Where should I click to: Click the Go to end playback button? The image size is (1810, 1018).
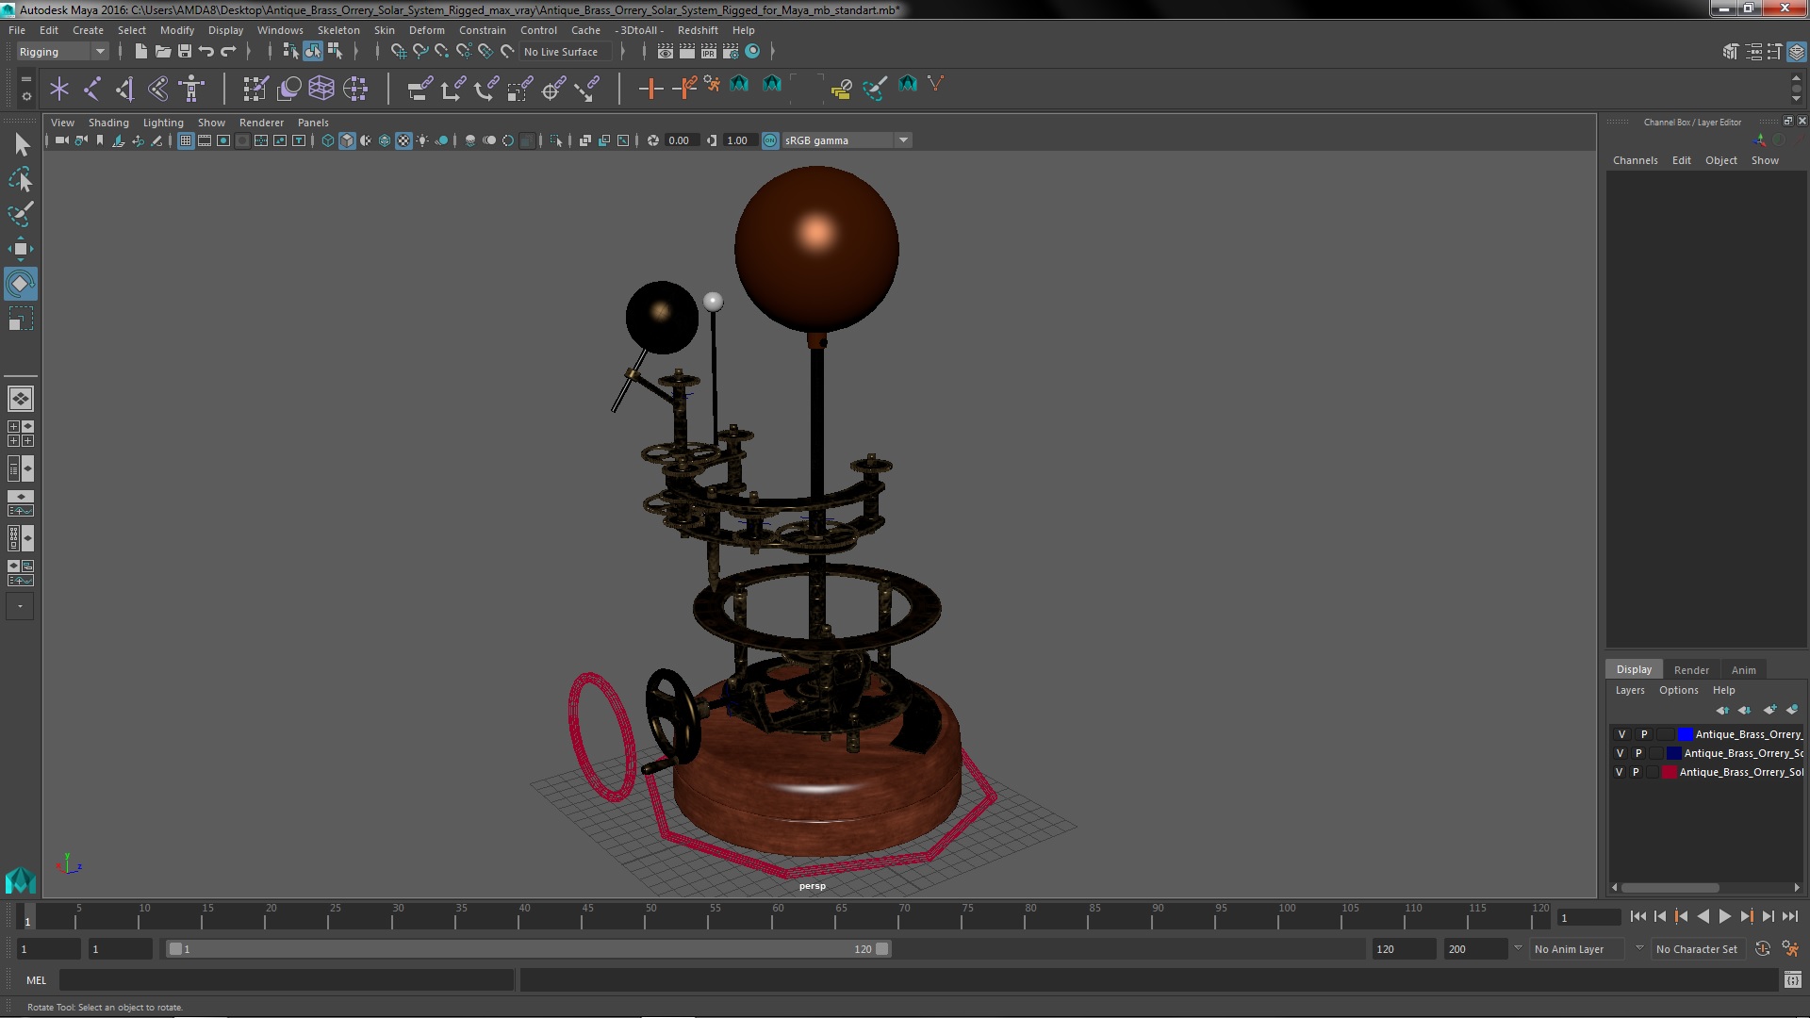(x=1790, y=916)
